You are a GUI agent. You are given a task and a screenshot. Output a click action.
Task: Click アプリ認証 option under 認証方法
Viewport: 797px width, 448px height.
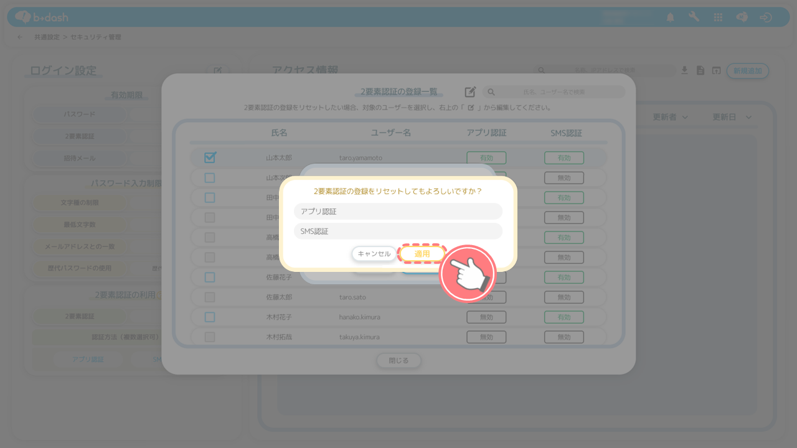(88, 359)
